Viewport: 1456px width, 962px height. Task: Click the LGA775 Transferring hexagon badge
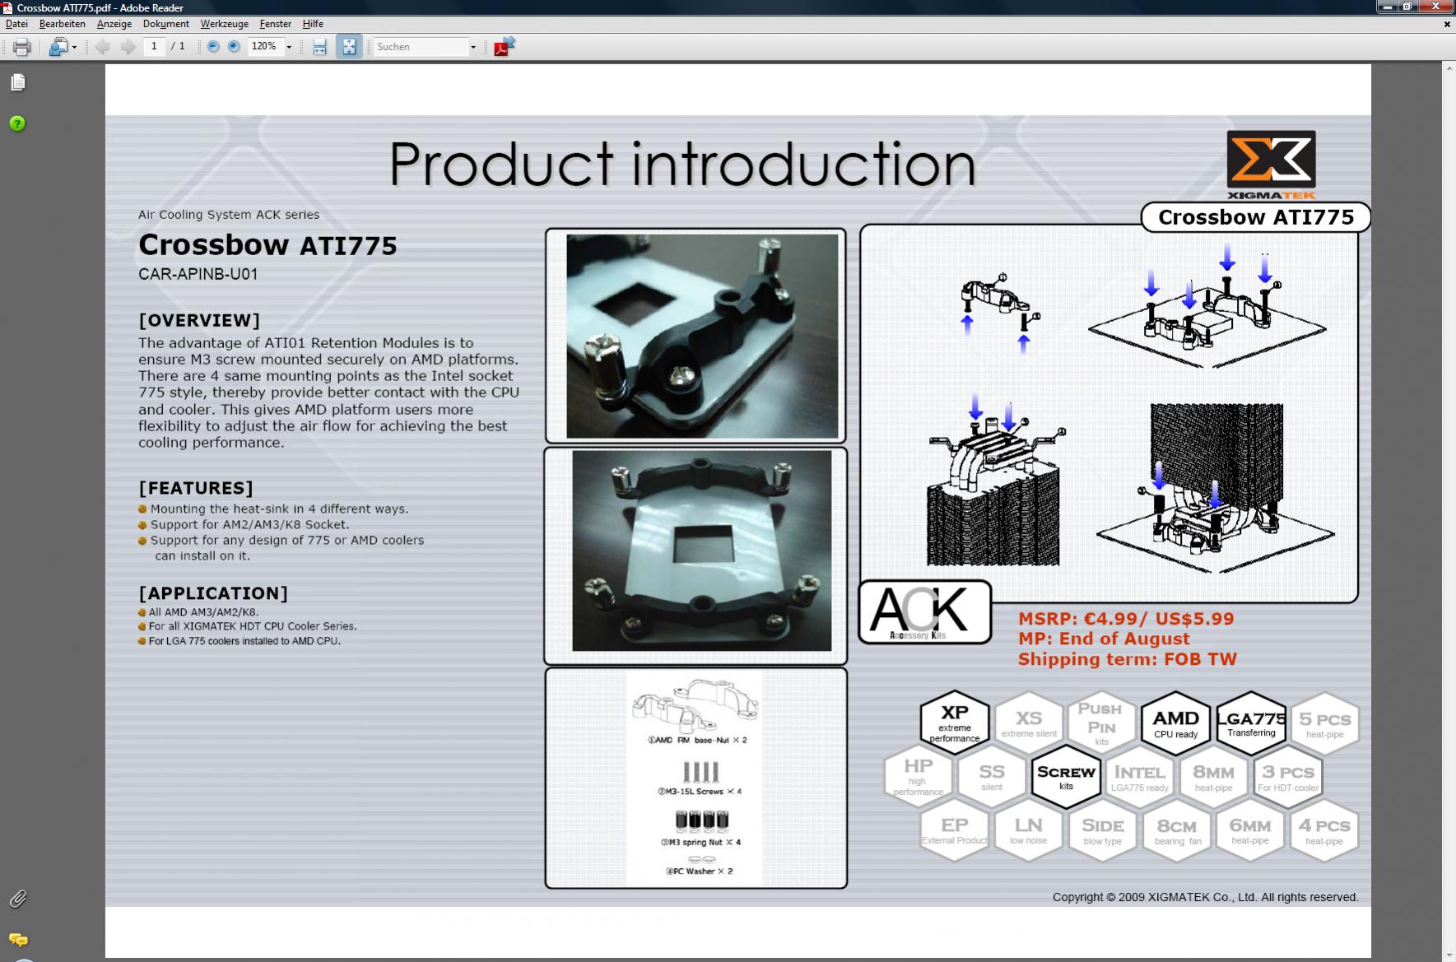point(1251,723)
